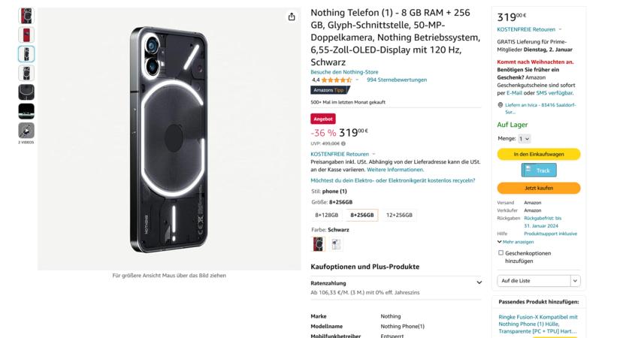The image size is (623, 338).
Task: Click In den Einkaufswagen button
Action: (x=539, y=154)
